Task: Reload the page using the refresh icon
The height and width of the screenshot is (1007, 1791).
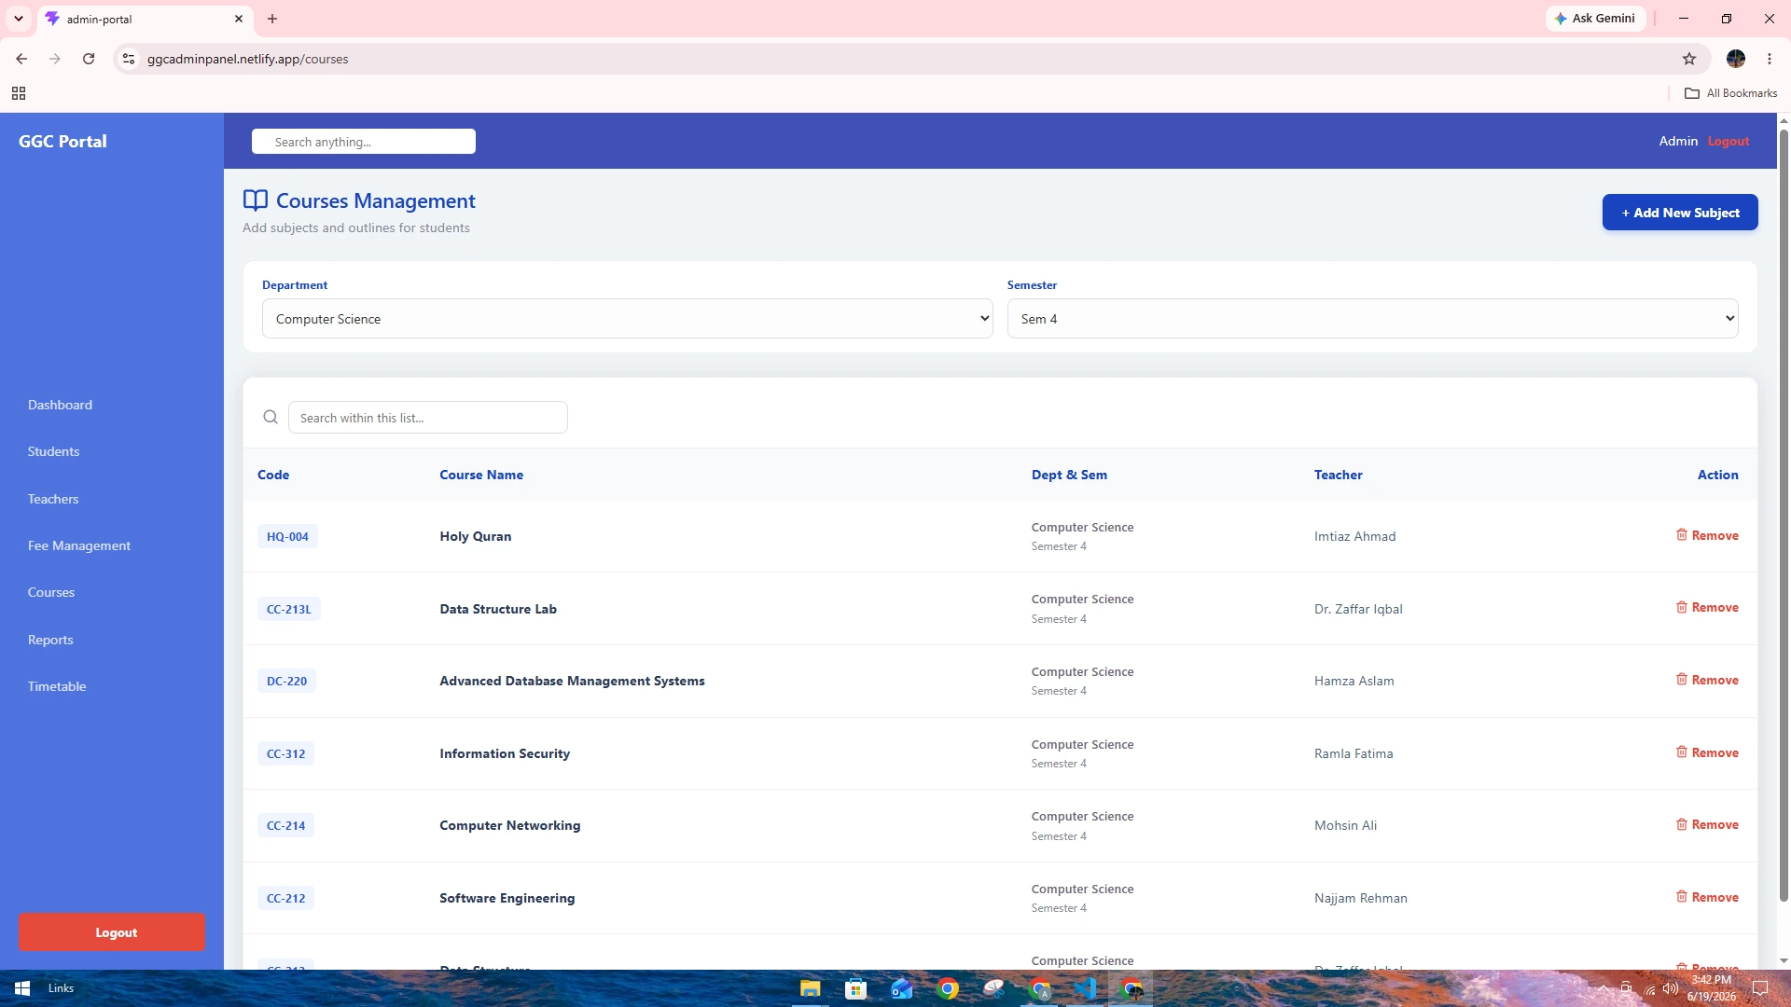Action: [89, 59]
